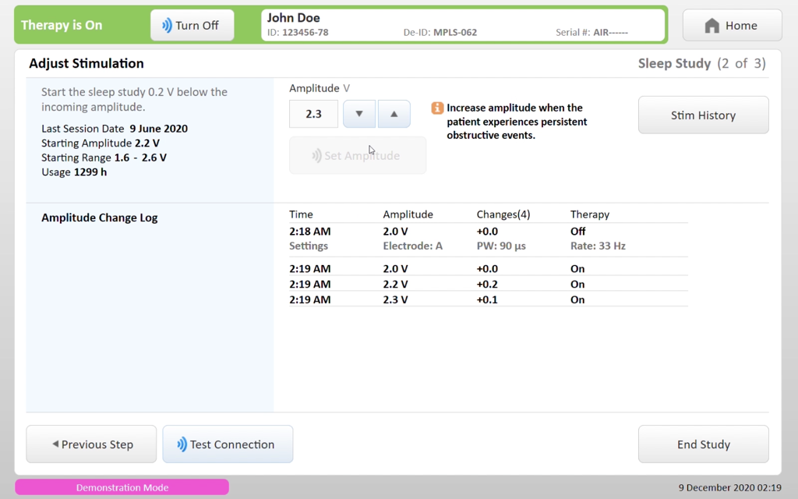This screenshot has width=798, height=499.
Task: Increase amplitude with the up arrow
Action: tap(394, 114)
